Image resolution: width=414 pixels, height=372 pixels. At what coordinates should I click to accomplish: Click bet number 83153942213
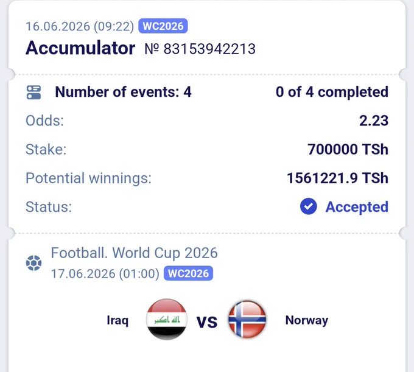click(x=200, y=49)
